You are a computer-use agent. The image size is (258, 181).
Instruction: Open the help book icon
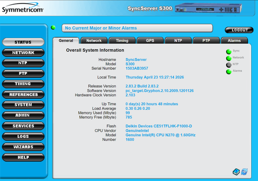tap(236, 172)
